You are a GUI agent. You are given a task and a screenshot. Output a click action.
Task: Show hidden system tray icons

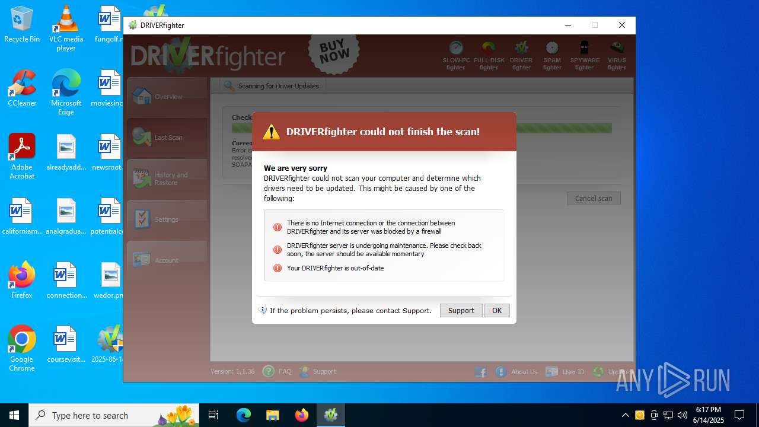625,415
